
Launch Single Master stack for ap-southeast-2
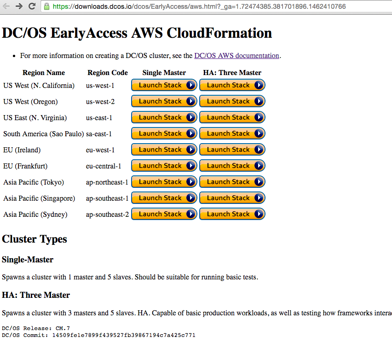tap(164, 214)
